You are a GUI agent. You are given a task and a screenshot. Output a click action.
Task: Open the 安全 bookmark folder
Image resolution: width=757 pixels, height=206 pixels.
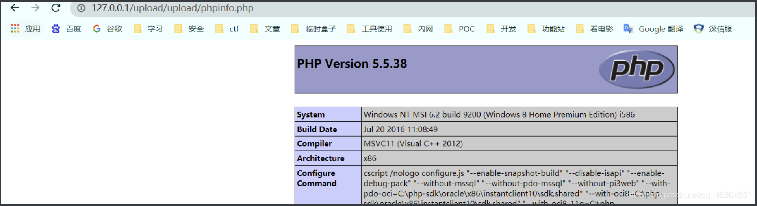click(x=189, y=29)
